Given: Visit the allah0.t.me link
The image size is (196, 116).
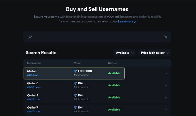Looking at the screenshot, I should pyautogui.click(x=34, y=87).
